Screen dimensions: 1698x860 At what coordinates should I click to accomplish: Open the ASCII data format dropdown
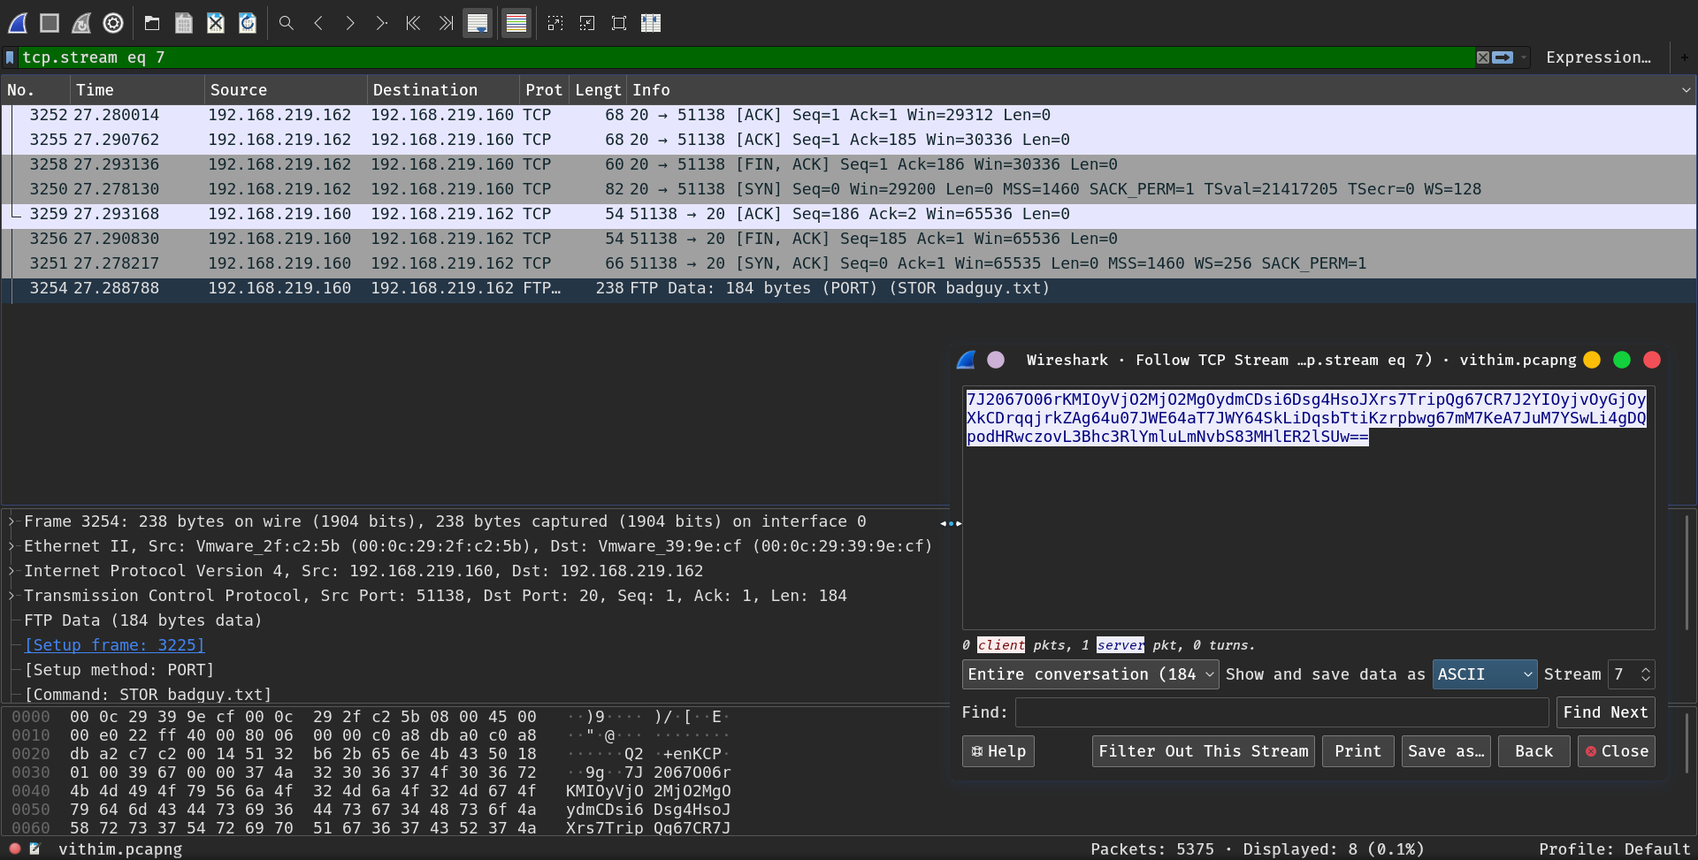coord(1484,674)
